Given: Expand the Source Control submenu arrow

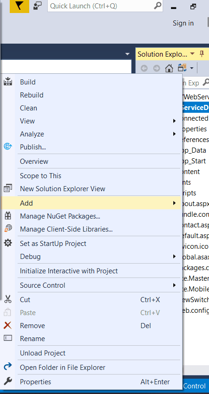Looking at the screenshot, I should (174, 285).
